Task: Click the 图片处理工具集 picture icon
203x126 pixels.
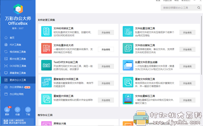Action: (6, 59)
